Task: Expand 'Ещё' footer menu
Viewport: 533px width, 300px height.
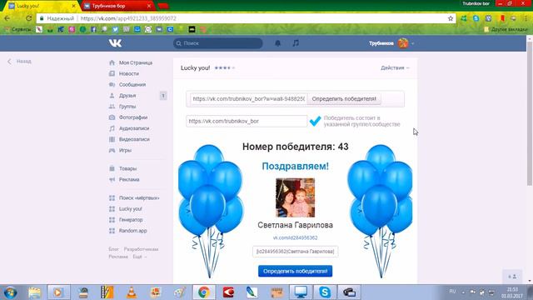Action: pos(140,257)
